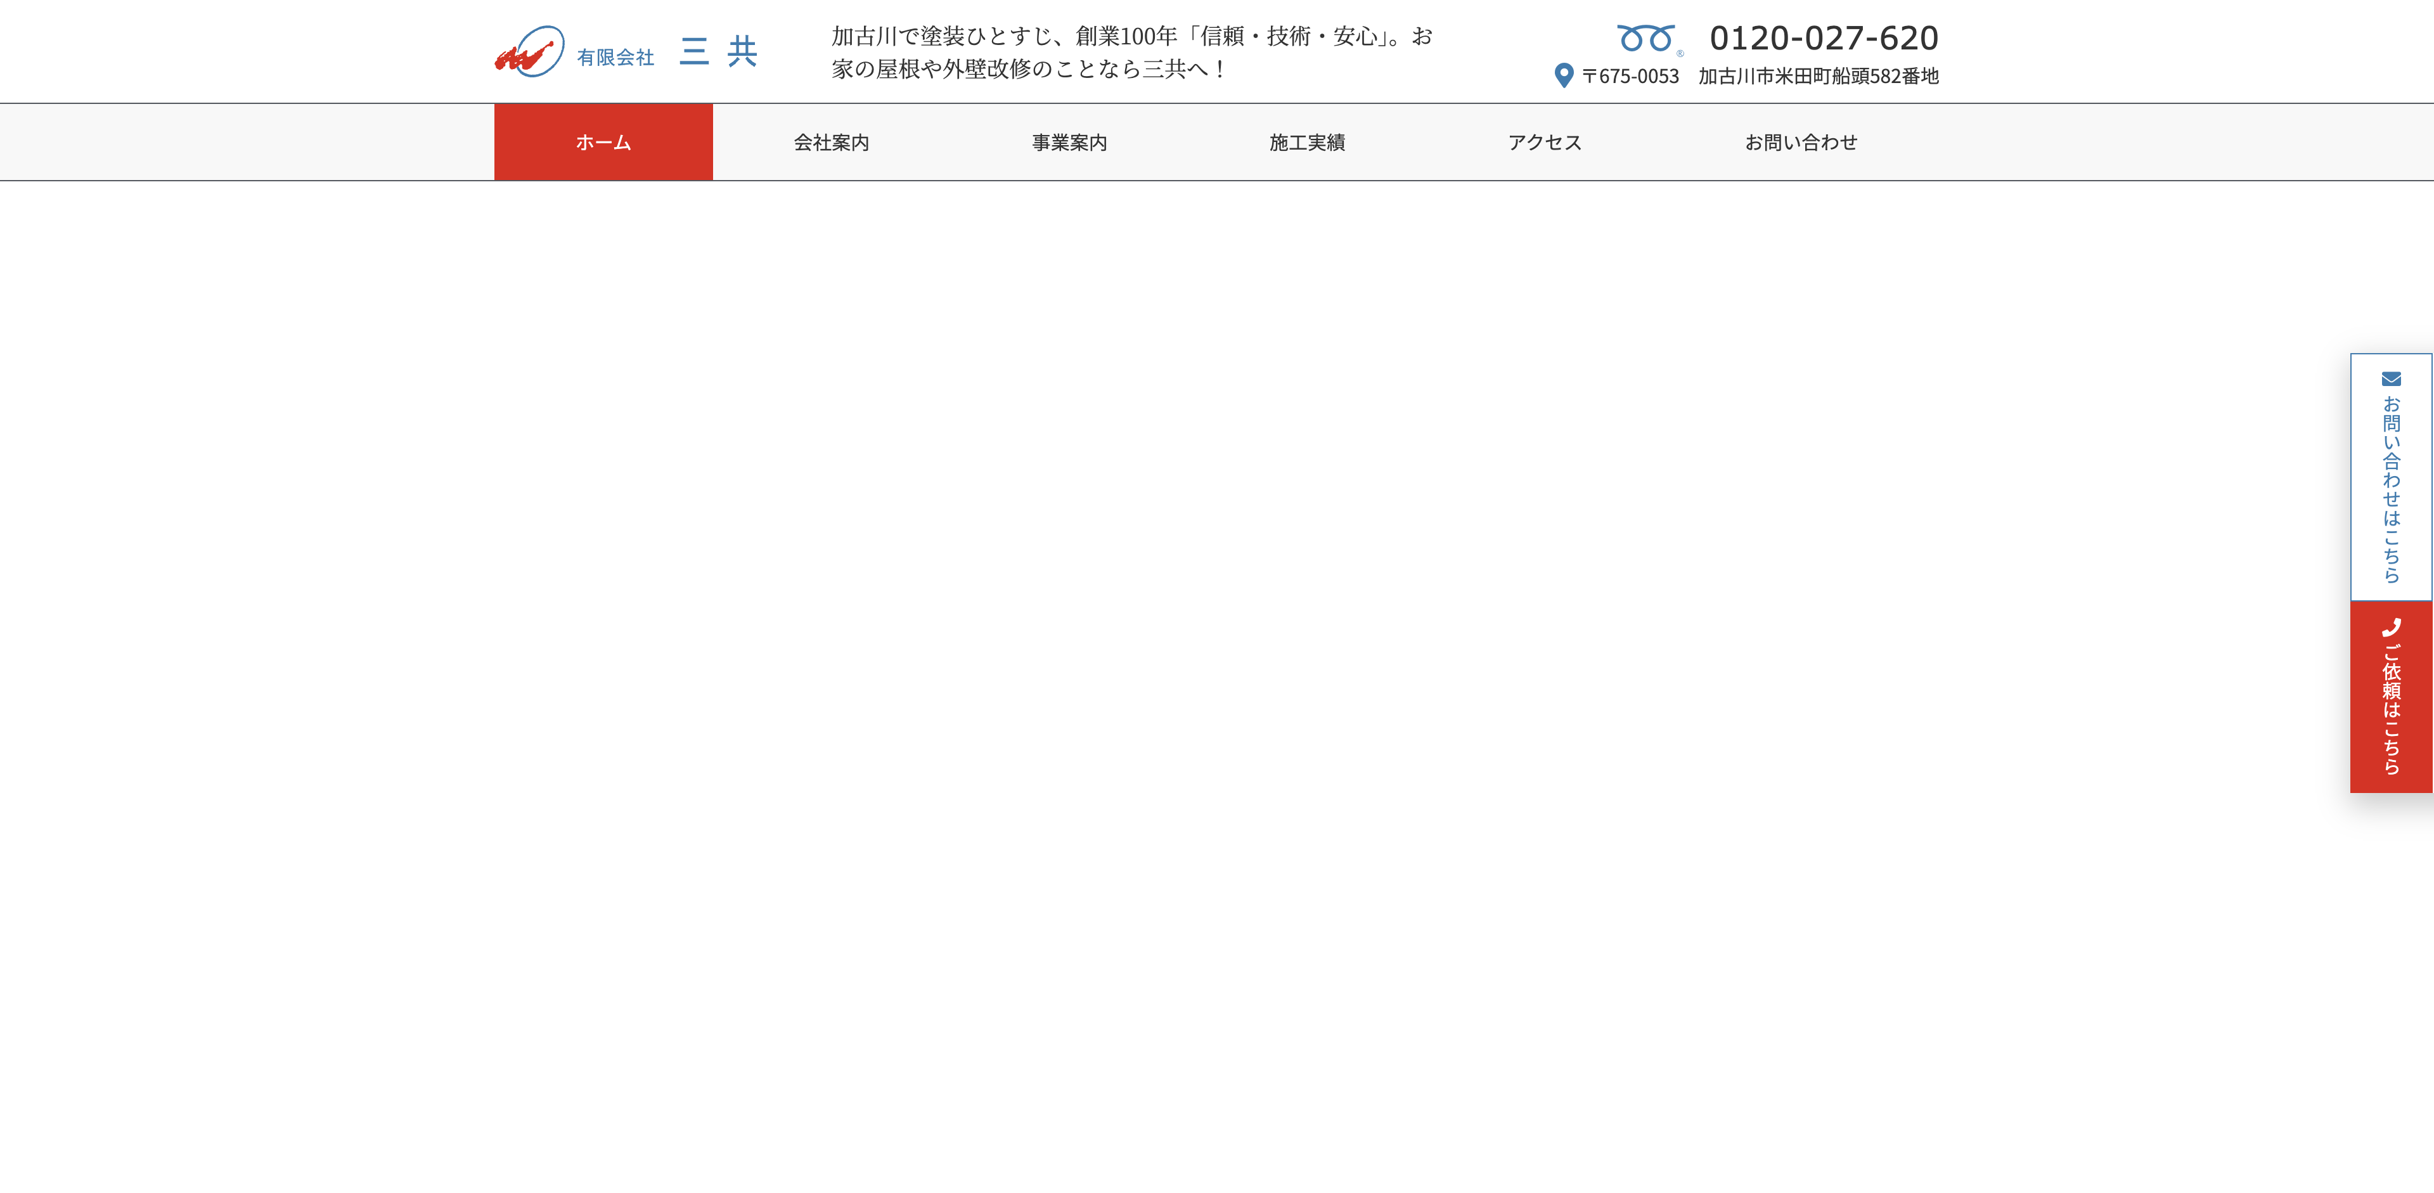
Task: Go to 事業案内 page
Action: 1069,142
